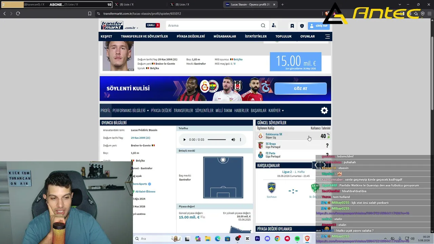Click the Sochaux team crest
This screenshot has height=244, width=434.
coord(272,188)
